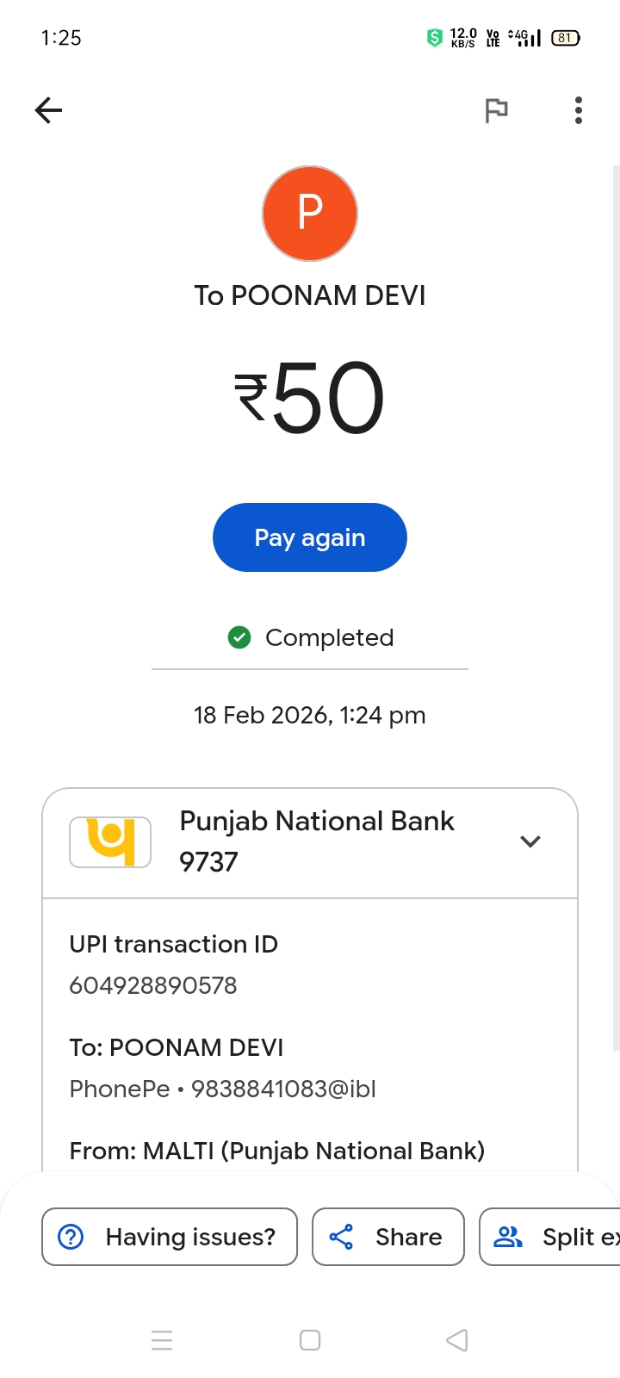Viewport: 620px width, 1378px height.
Task: Tap the question mark help icon
Action: coord(71,1237)
